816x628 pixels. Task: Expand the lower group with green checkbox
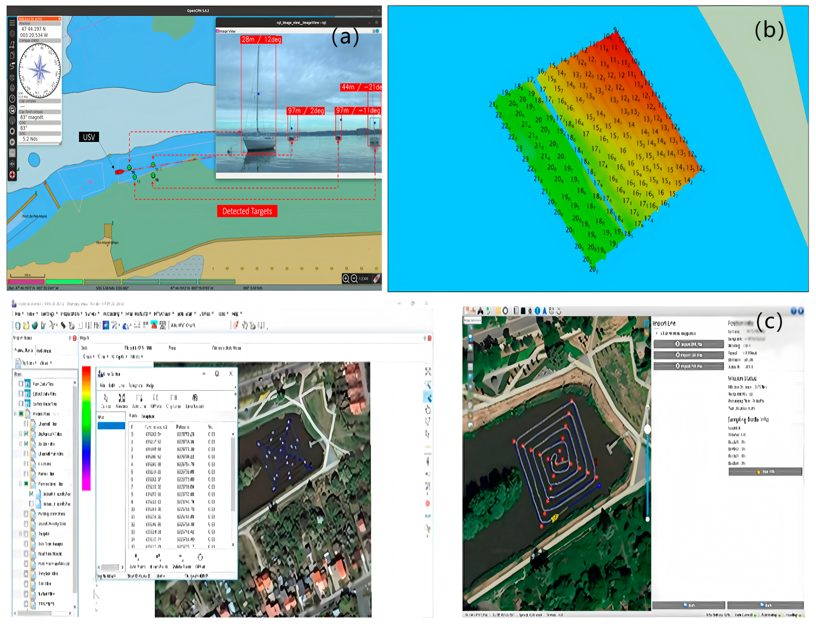(x=21, y=484)
